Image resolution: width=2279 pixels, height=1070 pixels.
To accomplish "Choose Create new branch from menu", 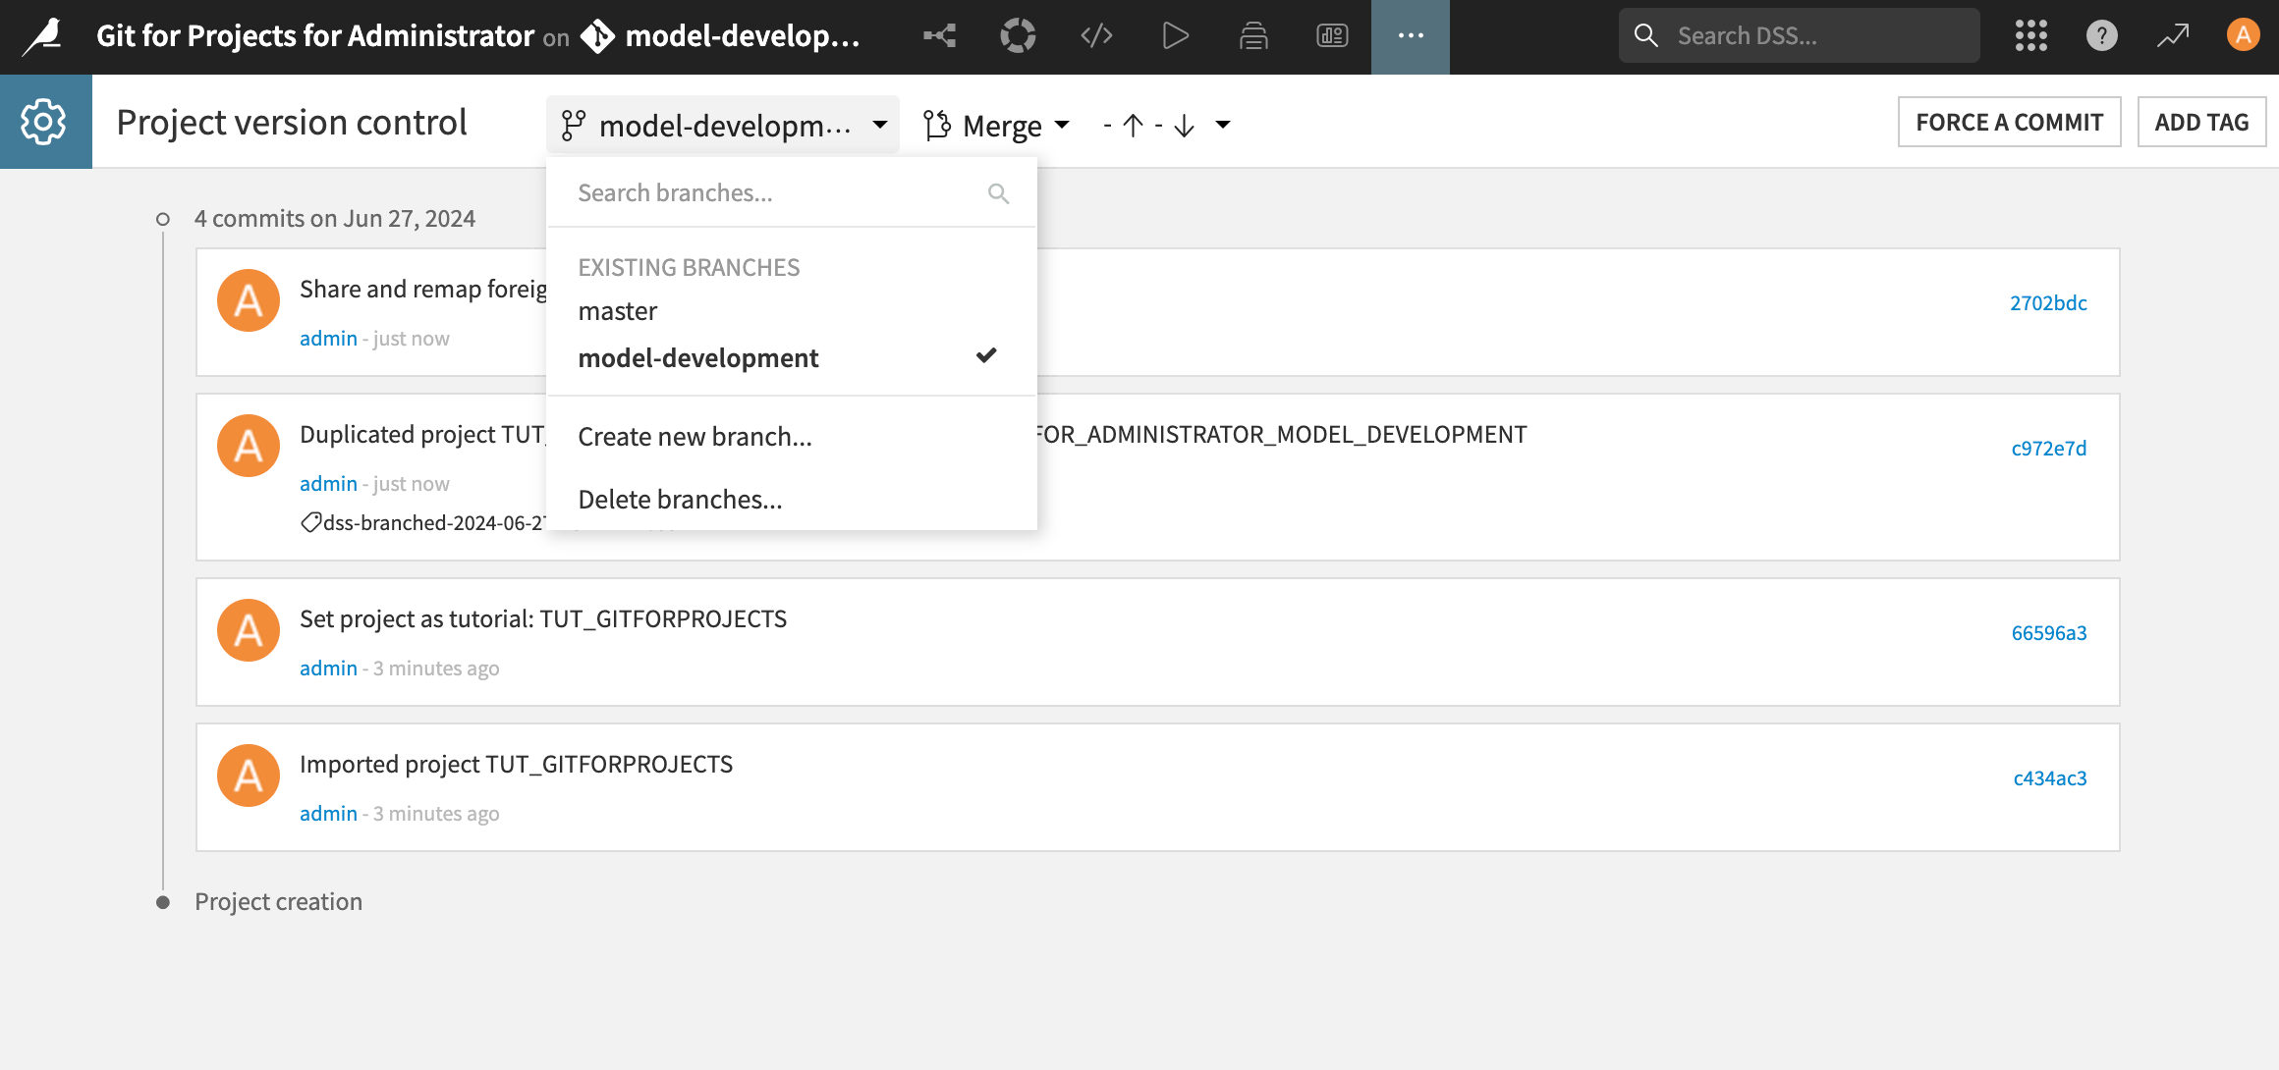I will pyautogui.click(x=695, y=436).
